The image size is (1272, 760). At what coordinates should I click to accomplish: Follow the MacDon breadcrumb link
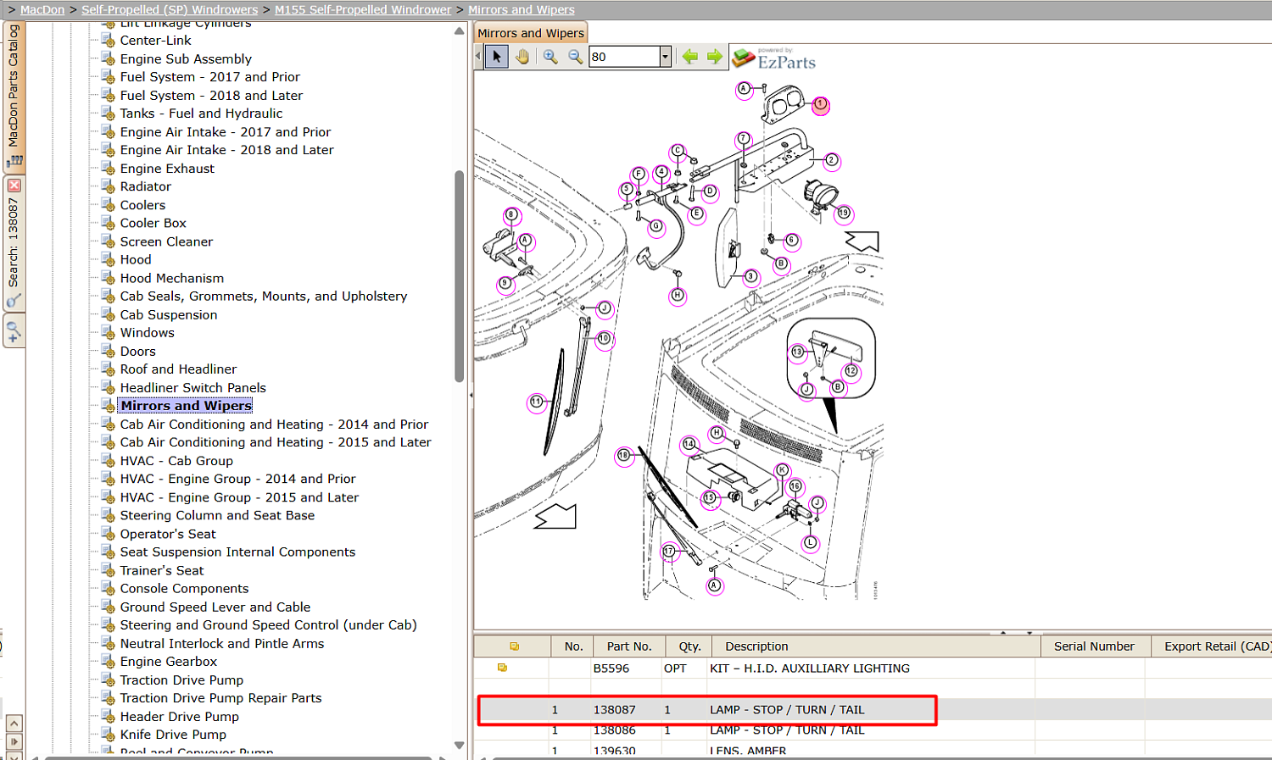click(42, 9)
